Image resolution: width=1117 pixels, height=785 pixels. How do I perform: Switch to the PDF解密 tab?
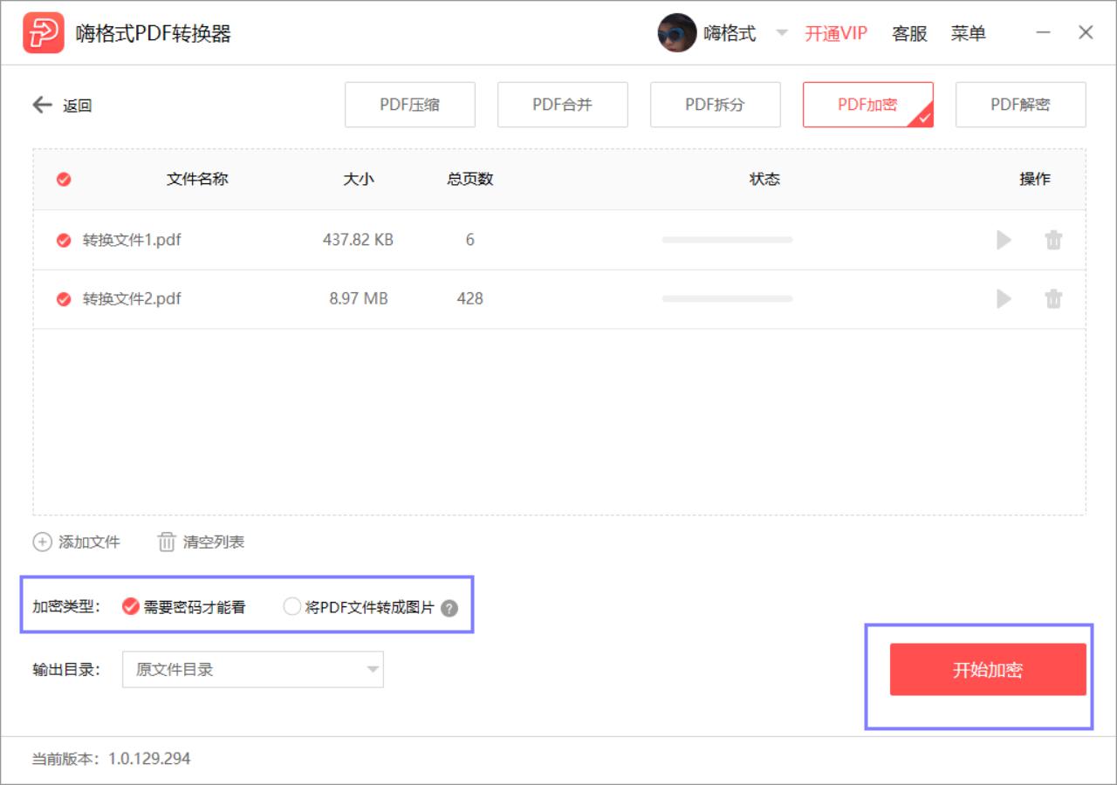click(1021, 104)
